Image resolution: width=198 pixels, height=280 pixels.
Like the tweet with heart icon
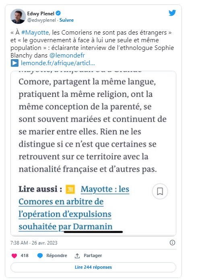(x=14, y=256)
